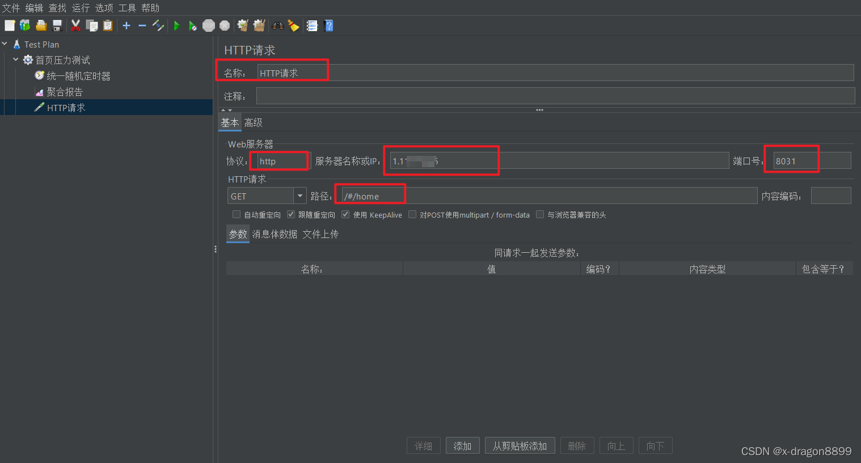Click the 添加 button

tap(462, 446)
